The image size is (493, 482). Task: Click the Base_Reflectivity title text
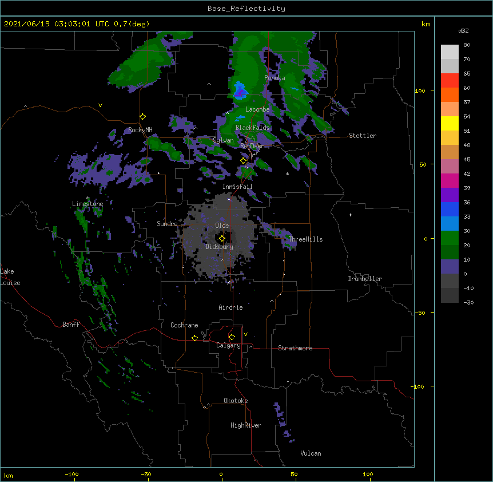247,9
